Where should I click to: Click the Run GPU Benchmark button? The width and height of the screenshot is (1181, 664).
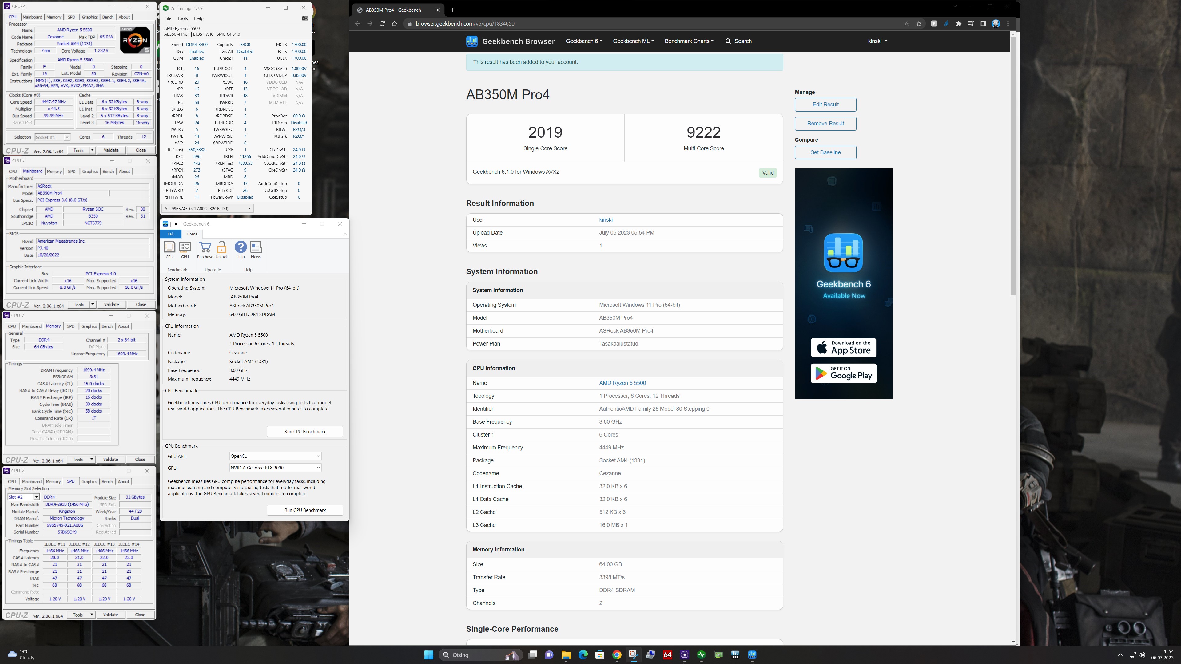(x=305, y=511)
